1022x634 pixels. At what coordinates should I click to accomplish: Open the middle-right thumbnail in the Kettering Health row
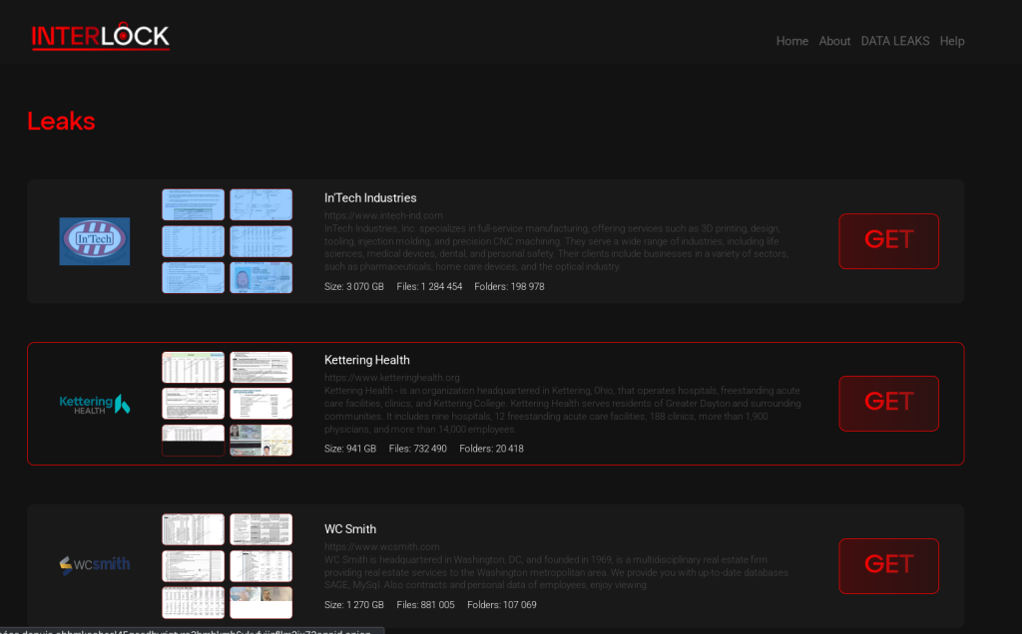point(260,404)
